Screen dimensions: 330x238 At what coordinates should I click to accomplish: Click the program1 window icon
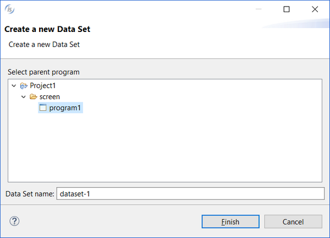(x=43, y=108)
